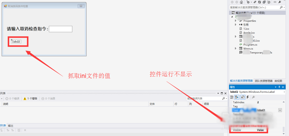Image resolution: width=289 pixels, height=136 pixels.
Task: Switch to the 输出 tab
Action: click(11, 126)
